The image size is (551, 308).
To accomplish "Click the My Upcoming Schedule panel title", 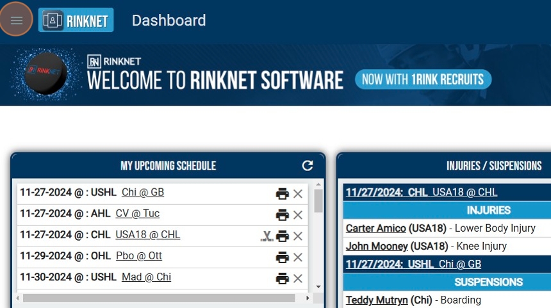I will pos(168,166).
